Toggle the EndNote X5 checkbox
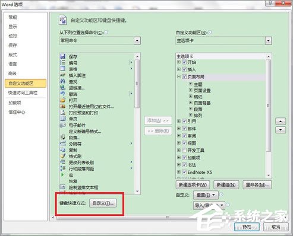The image size is (293, 236). [184, 172]
